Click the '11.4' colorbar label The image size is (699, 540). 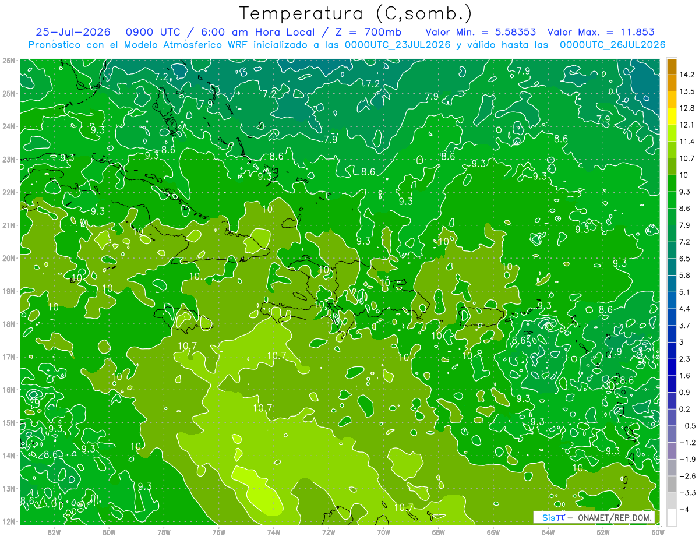point(687,142)
